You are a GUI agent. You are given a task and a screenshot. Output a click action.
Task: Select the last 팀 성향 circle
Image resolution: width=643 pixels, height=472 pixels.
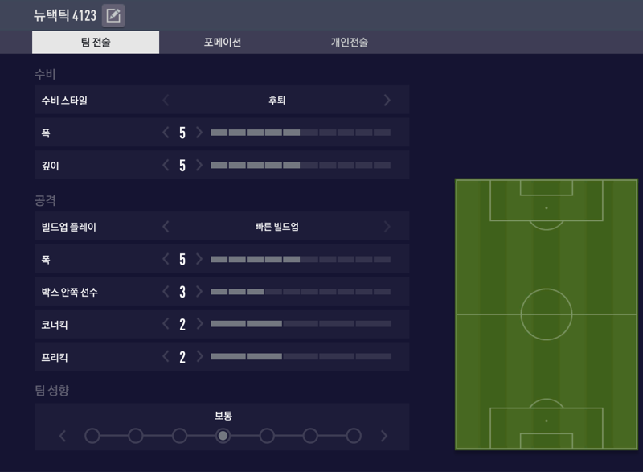(353, 436)
